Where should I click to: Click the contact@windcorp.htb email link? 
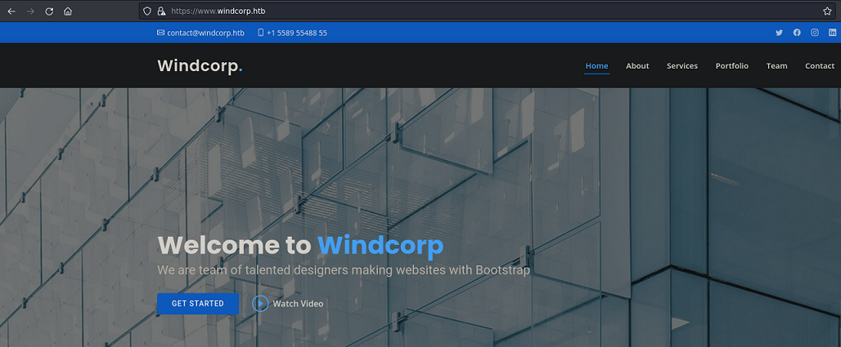205,33
